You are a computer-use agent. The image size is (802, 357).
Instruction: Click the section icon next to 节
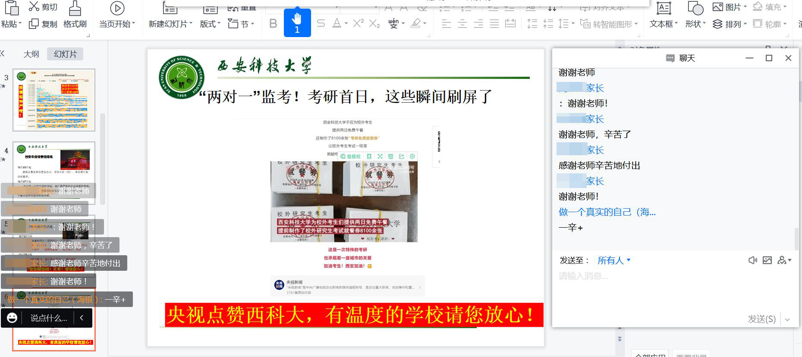(x=233, y=24)
